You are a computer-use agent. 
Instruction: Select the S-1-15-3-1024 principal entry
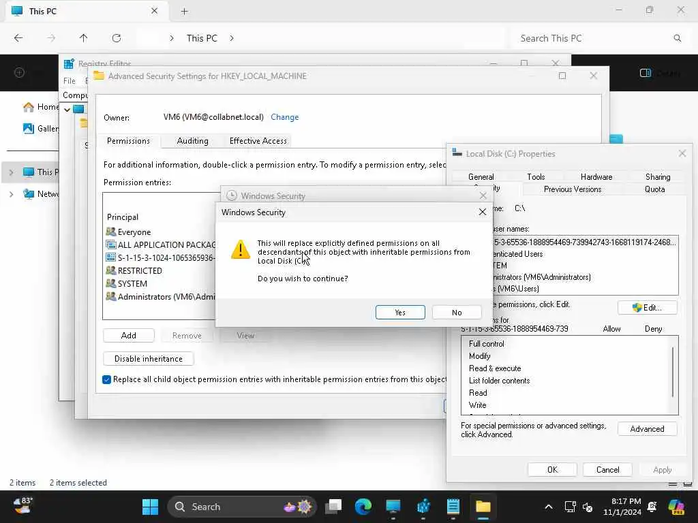point(161,257)
